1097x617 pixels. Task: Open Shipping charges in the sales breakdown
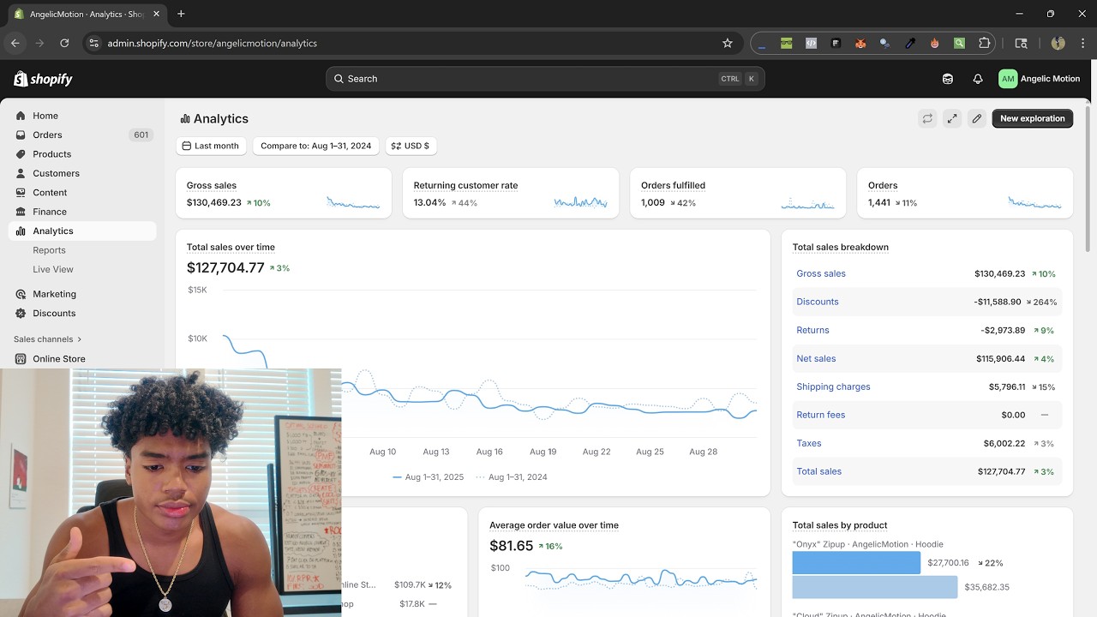coord(833,387)
